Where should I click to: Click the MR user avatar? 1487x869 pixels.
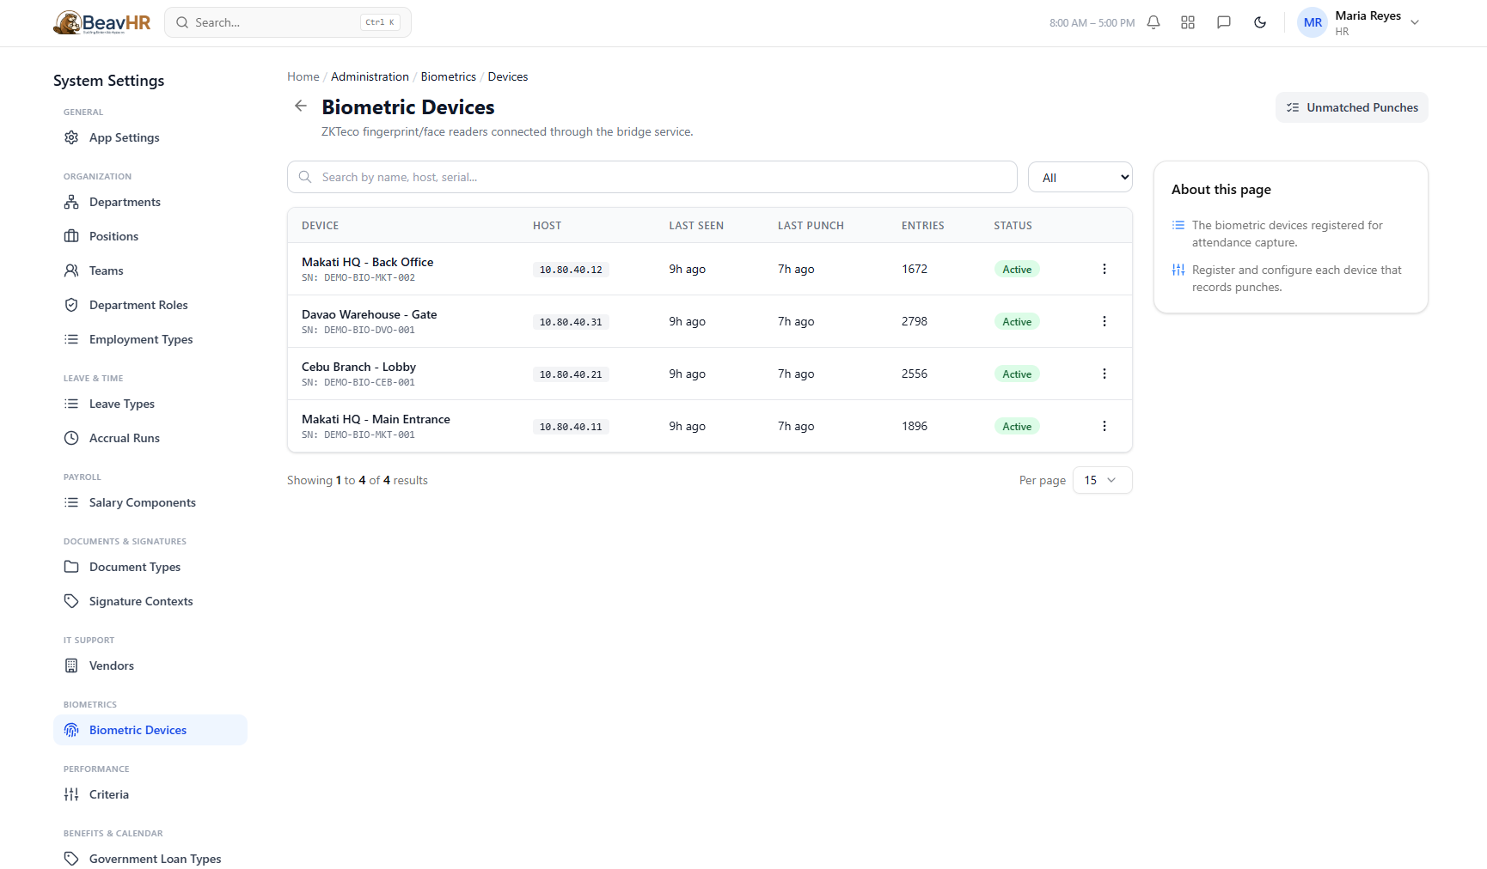coord(1313,22)
